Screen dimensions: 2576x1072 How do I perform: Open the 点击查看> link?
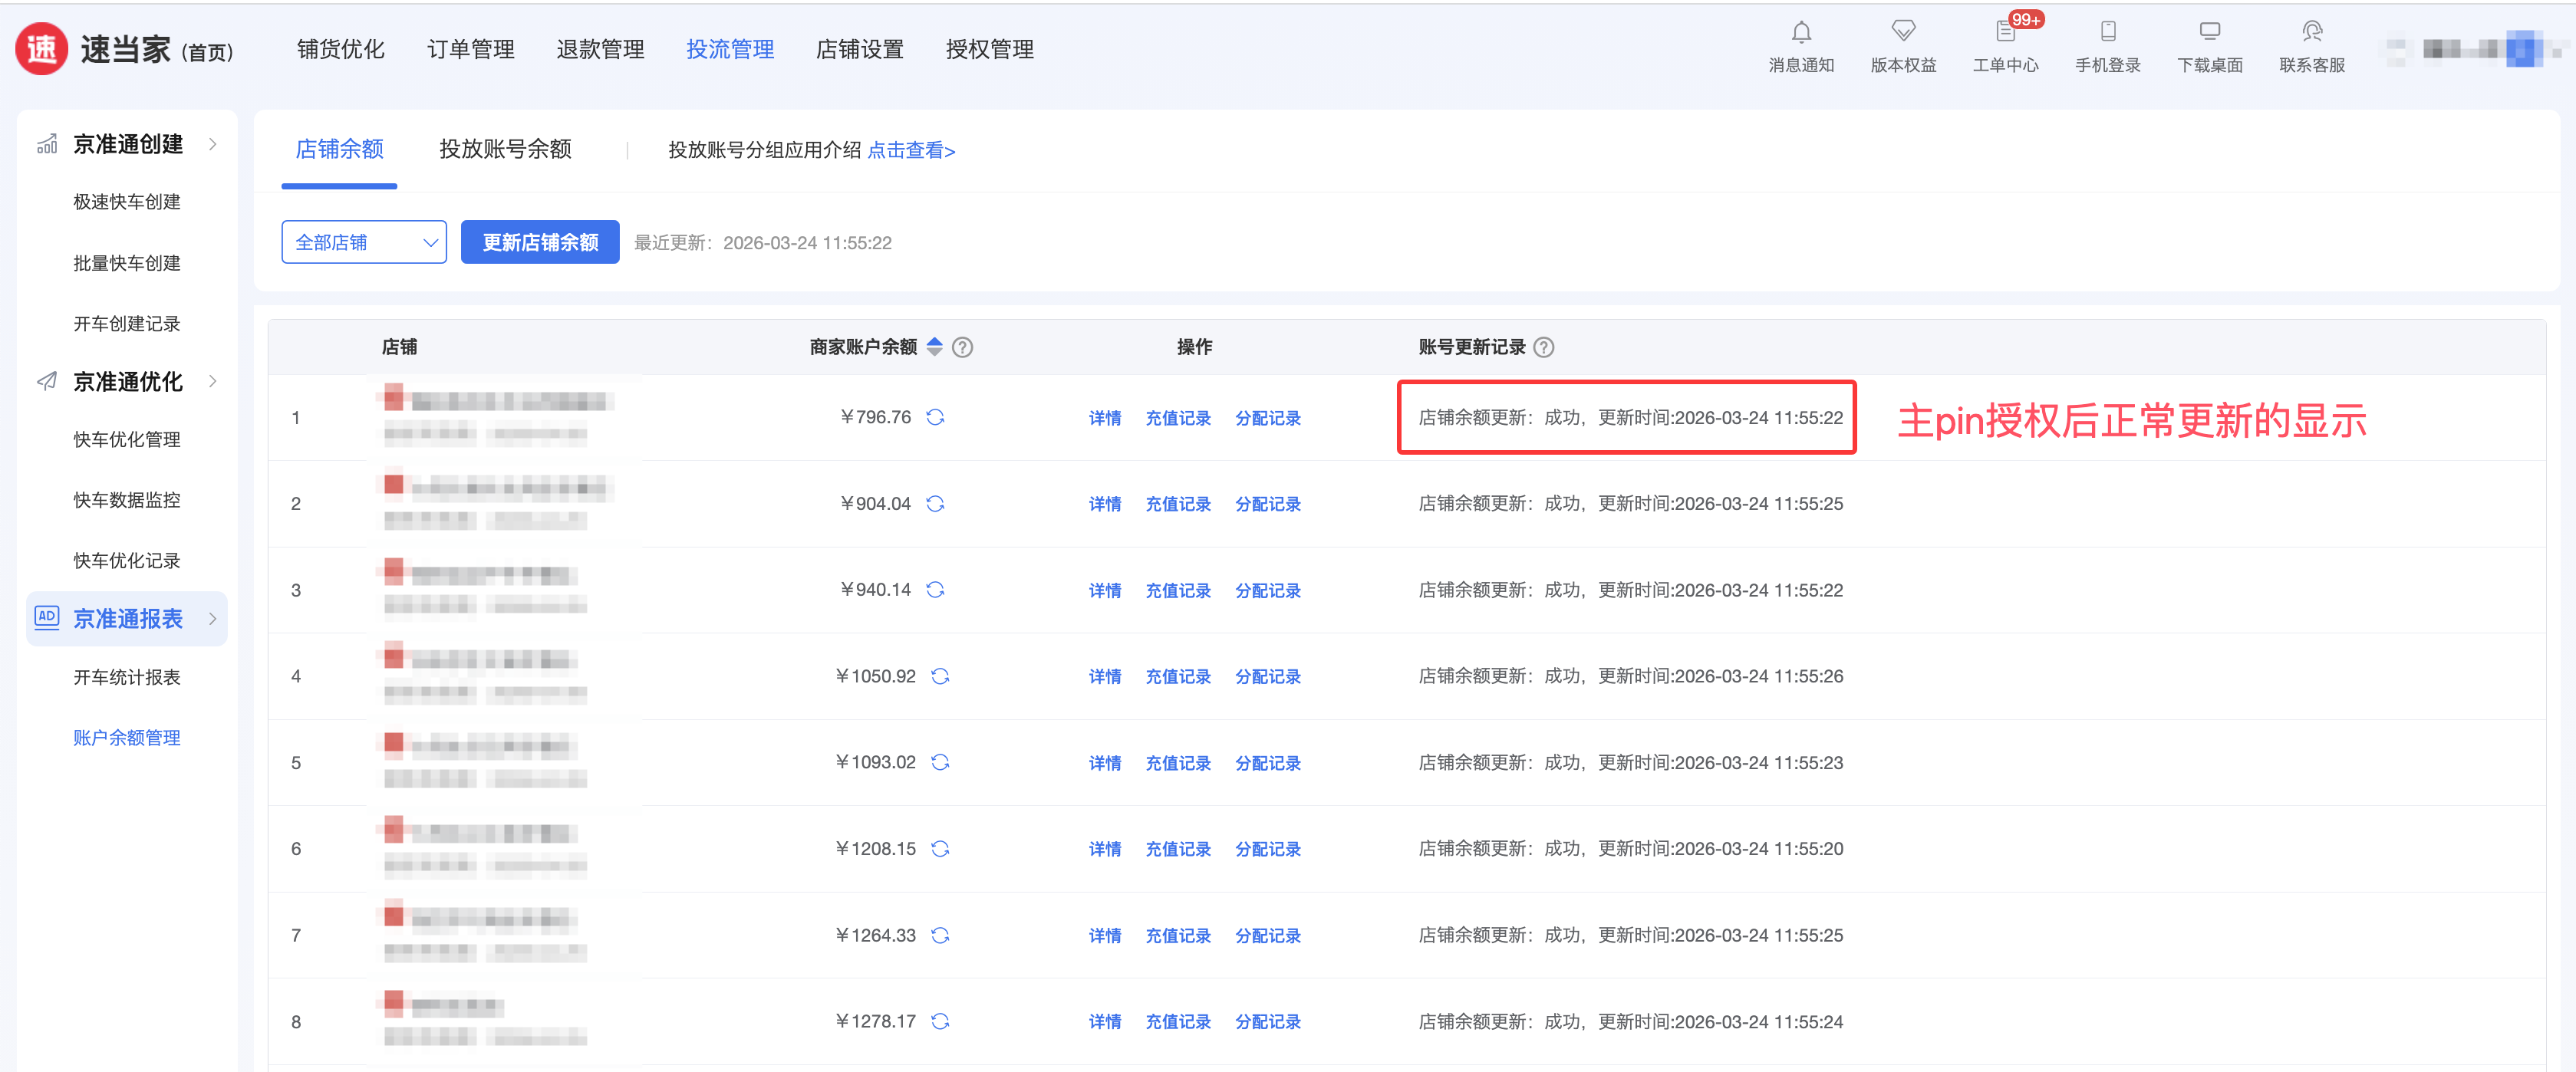(911, 151)
